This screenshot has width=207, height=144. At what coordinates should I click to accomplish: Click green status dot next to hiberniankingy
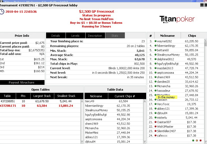click(156, 46)
